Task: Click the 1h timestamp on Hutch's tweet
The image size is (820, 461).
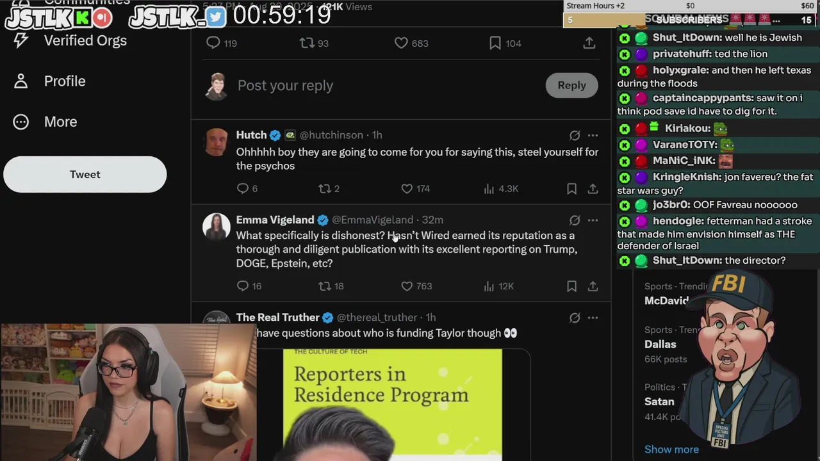Action: (x=377, y=135)
